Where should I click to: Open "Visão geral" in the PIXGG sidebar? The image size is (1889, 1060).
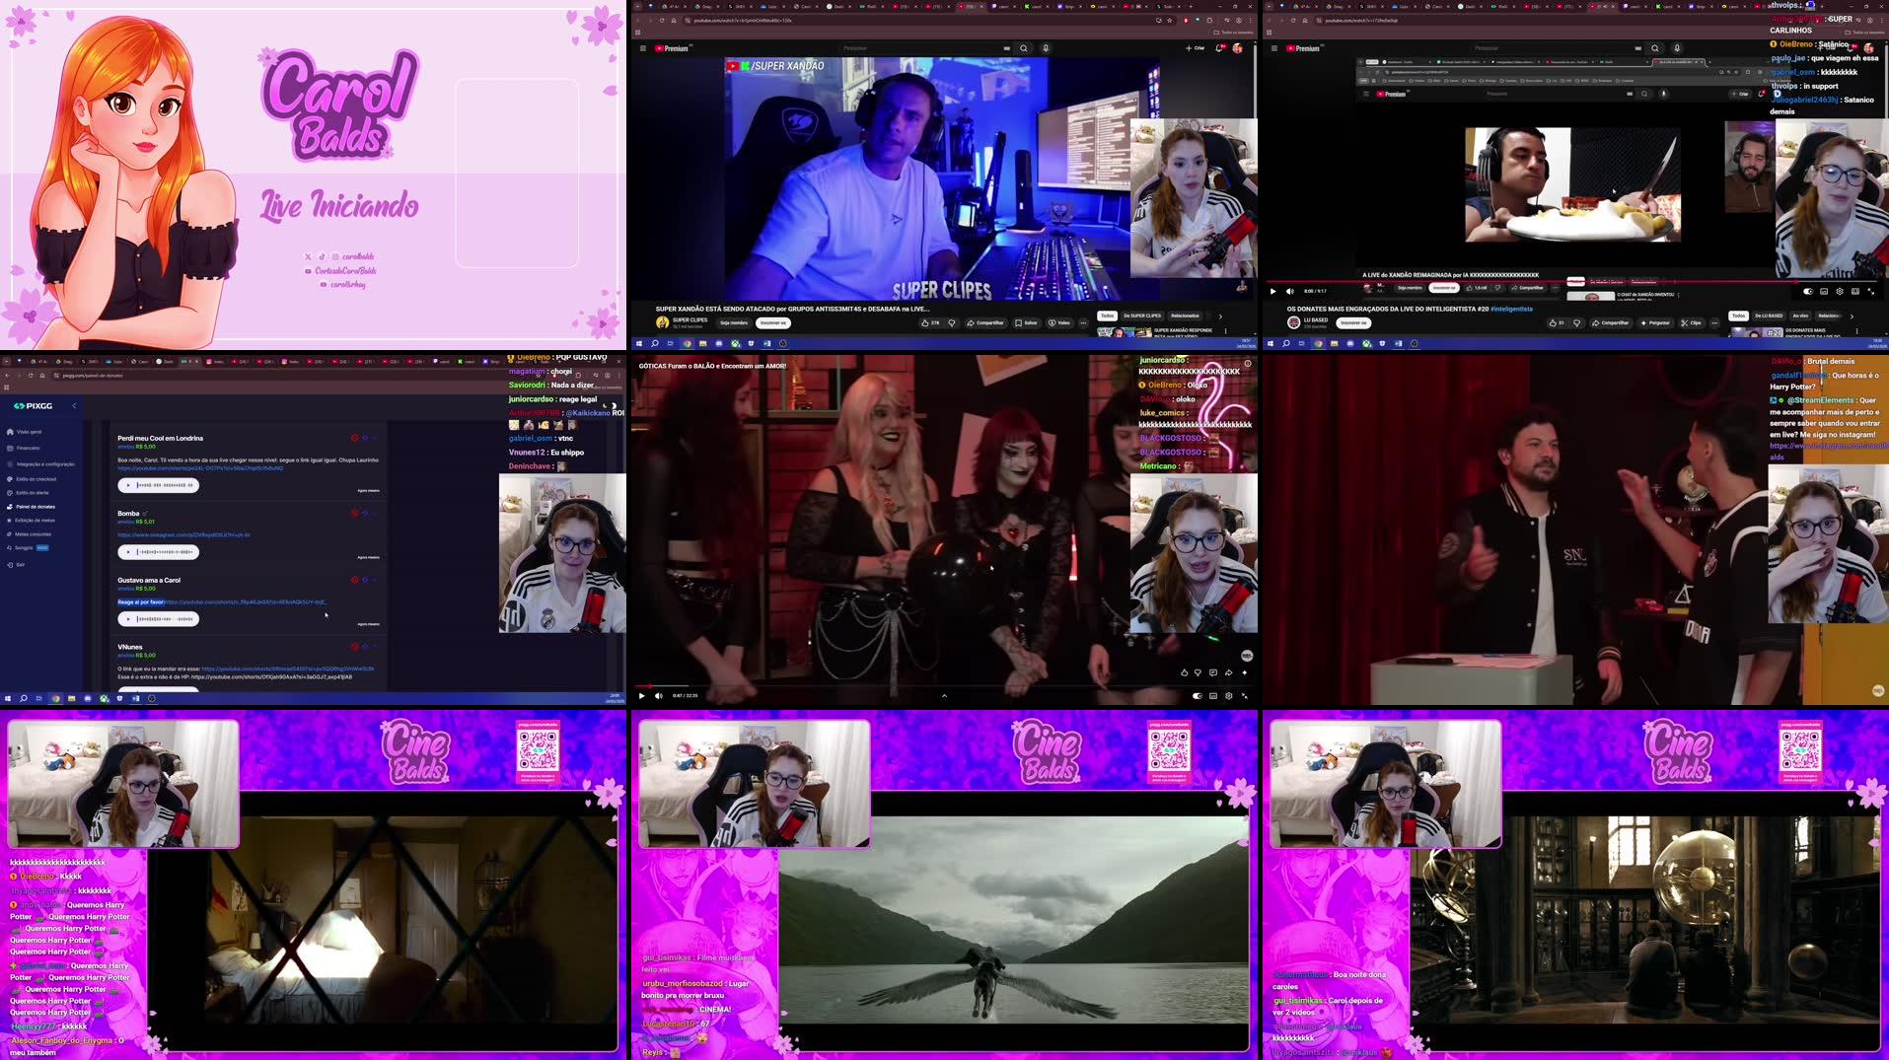pyautogui.click(x=30, y=431)
